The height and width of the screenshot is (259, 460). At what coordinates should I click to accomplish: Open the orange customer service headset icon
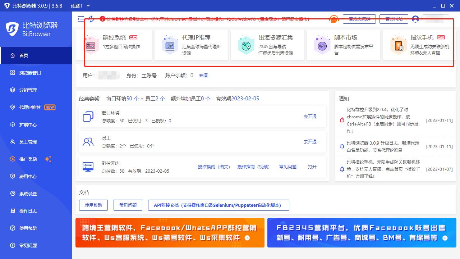click(x=333, y=19)
